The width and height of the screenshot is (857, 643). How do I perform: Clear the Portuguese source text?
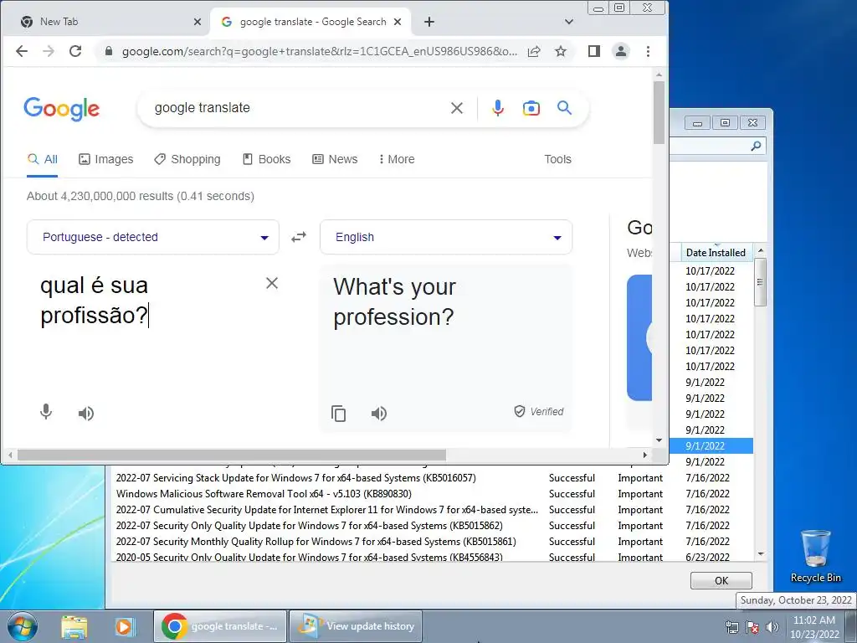coord(272,283)
